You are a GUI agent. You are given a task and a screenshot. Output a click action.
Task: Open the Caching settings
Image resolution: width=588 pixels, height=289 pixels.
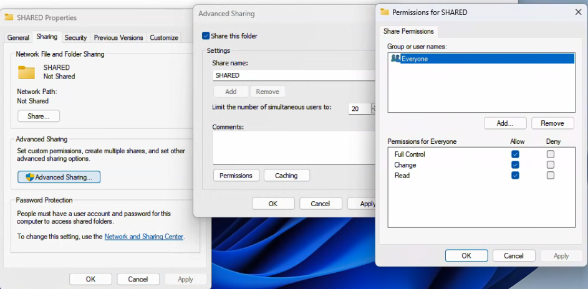tap(286, 175)
